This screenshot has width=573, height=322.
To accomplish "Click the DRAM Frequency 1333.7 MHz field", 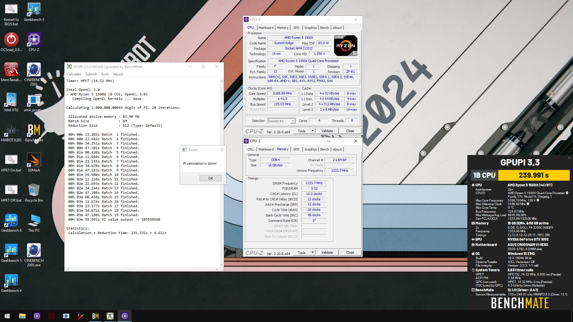I will pos(314,183).
